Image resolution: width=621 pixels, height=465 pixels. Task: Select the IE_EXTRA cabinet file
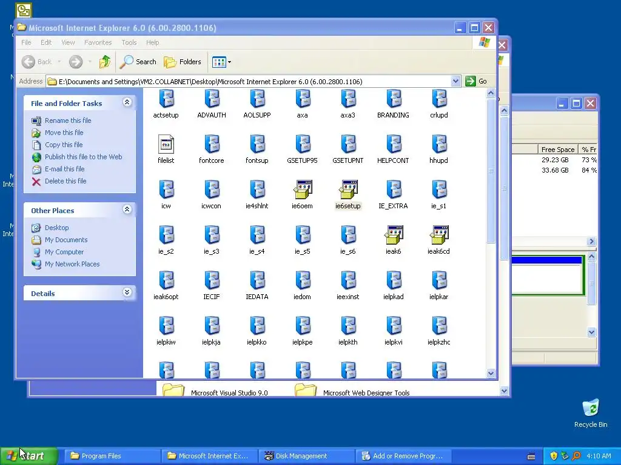tap(393, 194)
